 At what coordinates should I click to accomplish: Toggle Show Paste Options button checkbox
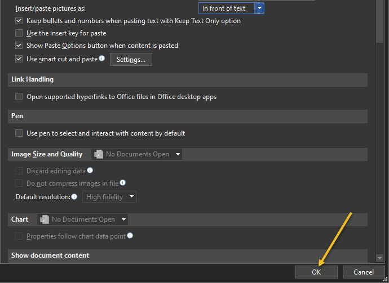19,46
